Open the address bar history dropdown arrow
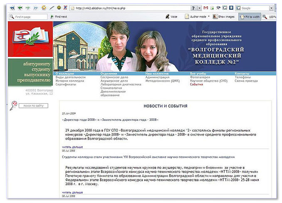Image resolution: width=282 pixels, height=203 pixels. pos(199,8)
